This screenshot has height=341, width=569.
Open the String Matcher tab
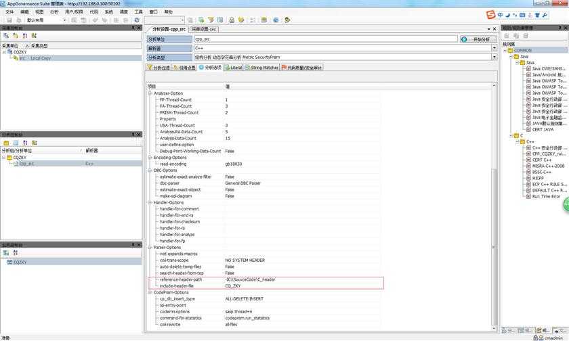pos(261,68)
